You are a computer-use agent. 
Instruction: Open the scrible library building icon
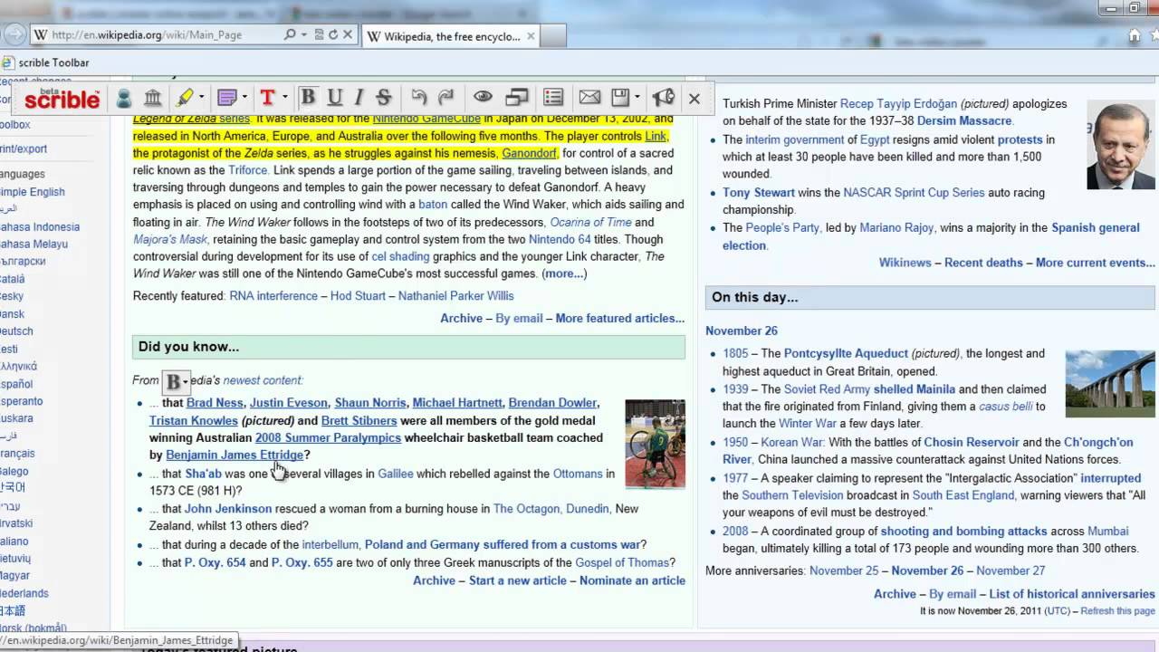pyautogui.click(x=153, y=98)
